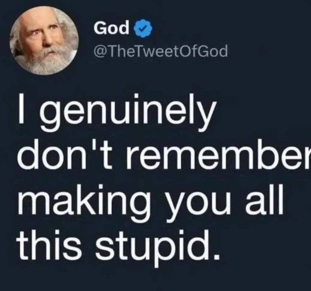Visit the @TheTweetOfGod handle
Screen dimensions: 311x291
(x=160, y=52)
